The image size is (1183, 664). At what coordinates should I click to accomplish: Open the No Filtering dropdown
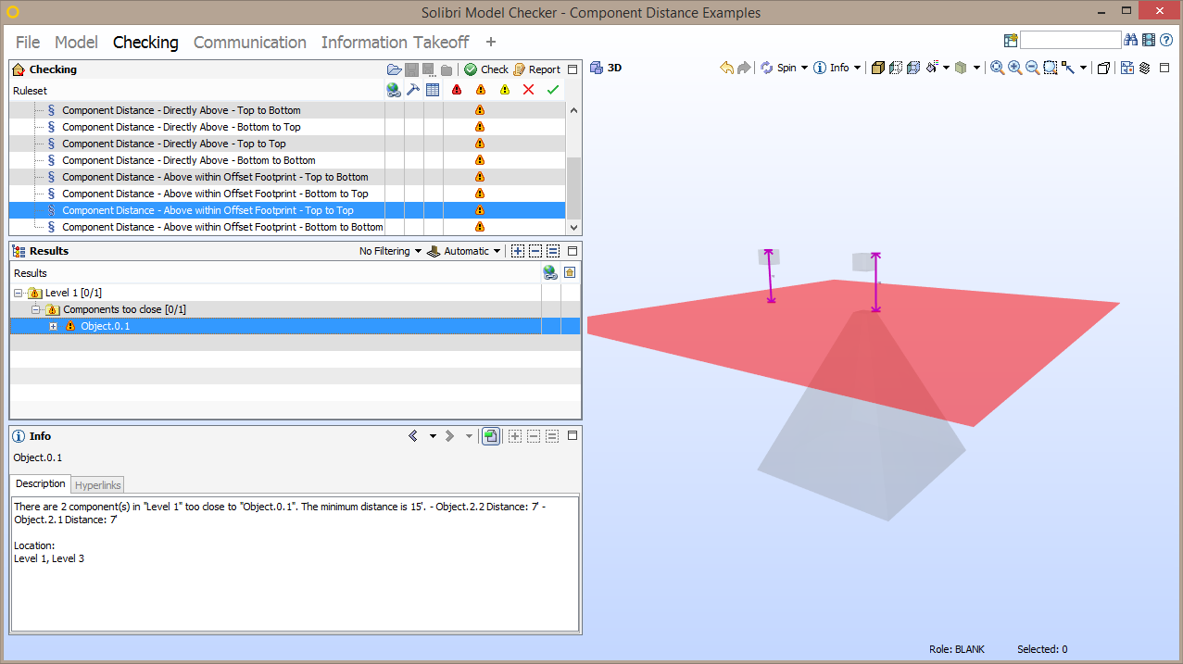390,251
